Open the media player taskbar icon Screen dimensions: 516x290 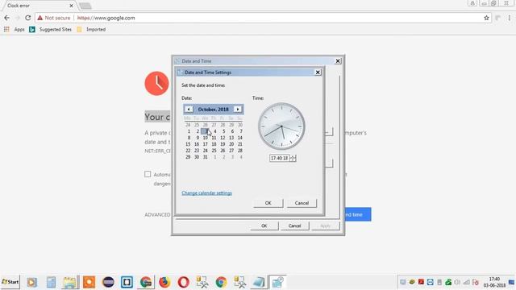[32, 282]
